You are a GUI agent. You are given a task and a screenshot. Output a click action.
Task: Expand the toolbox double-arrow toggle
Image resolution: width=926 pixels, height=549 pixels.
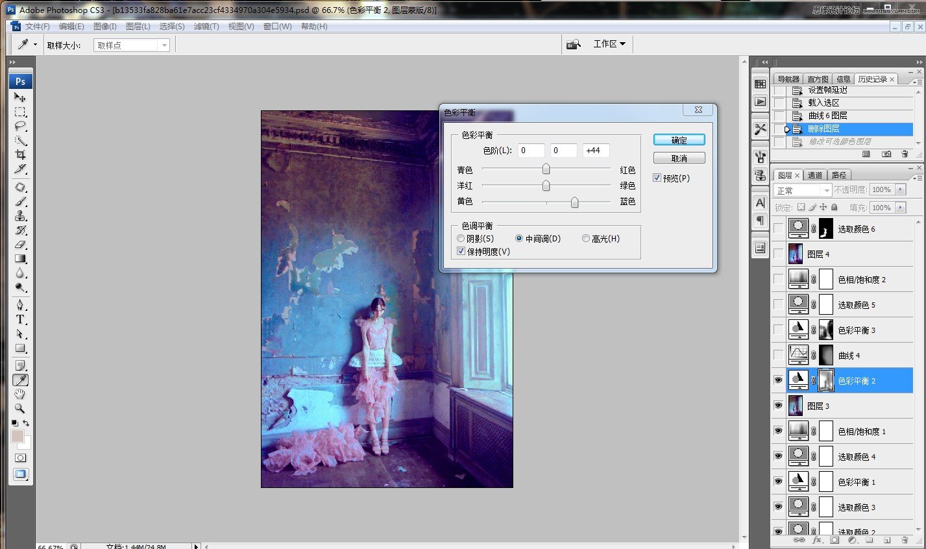pyautogui.click(x=12, y=62)
